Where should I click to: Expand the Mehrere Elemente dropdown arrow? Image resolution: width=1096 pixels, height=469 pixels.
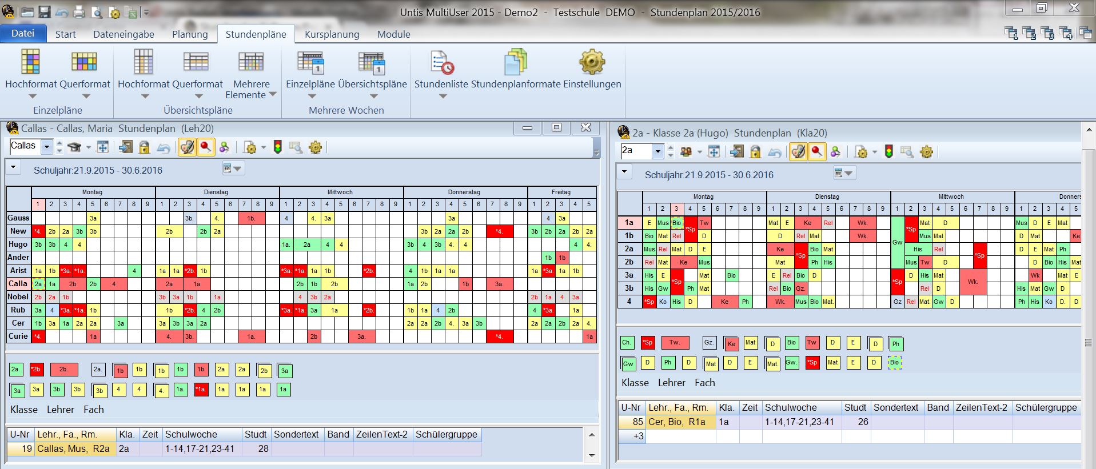coord(273,94)
